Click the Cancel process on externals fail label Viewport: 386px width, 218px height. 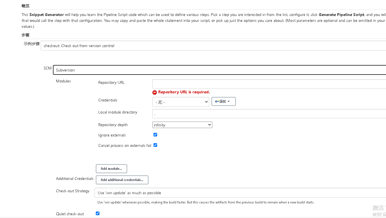click(125, 145)
